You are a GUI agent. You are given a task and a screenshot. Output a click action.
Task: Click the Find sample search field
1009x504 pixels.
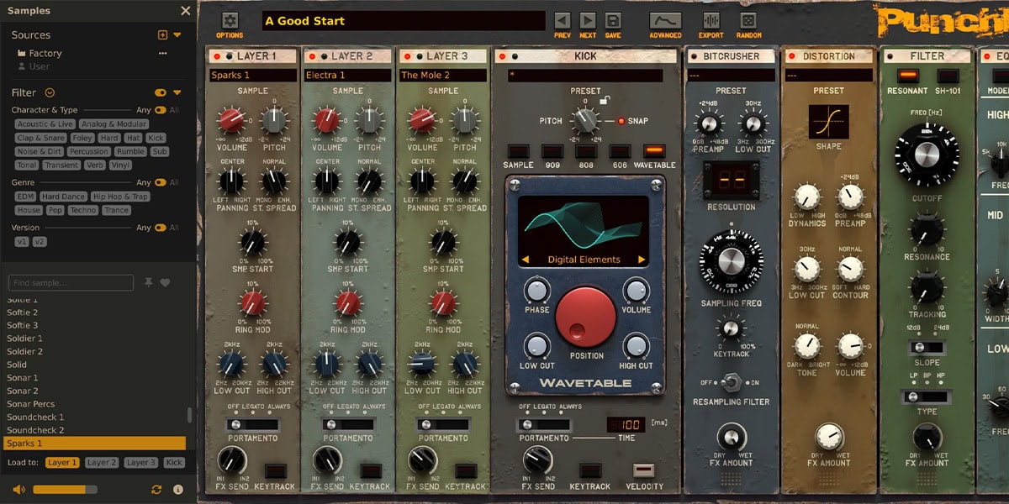(71, 283)
